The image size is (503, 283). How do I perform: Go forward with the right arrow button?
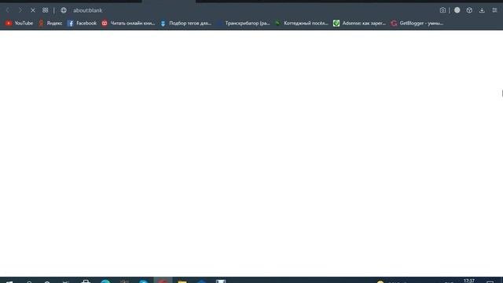[x=20, y=10]
